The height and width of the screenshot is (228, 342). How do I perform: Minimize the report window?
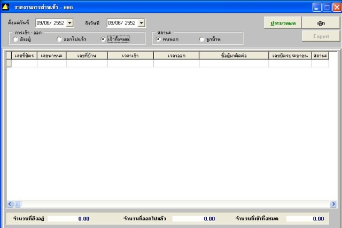pos(317,7)
